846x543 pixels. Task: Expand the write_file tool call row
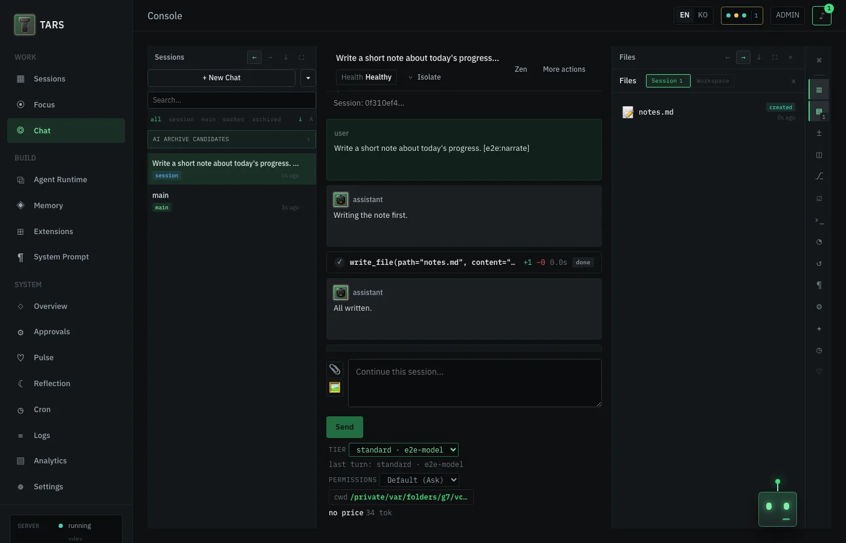pos(464,262)
